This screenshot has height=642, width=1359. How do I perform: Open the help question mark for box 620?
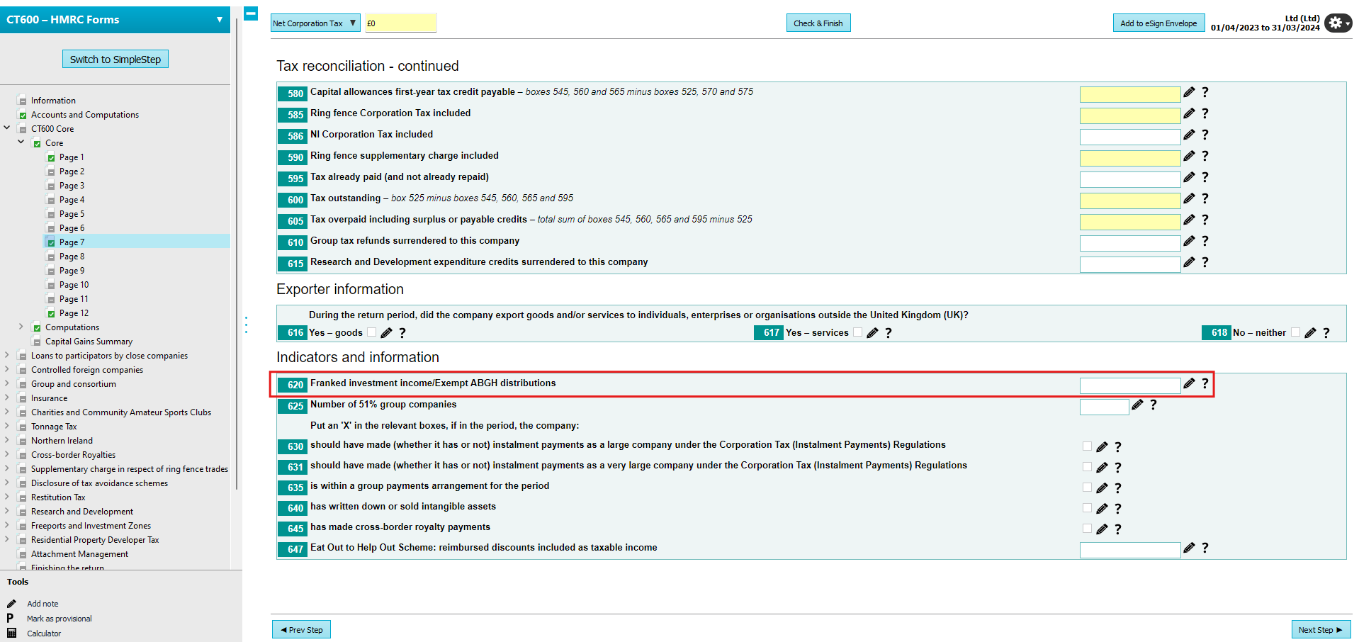pos(1205,383)
